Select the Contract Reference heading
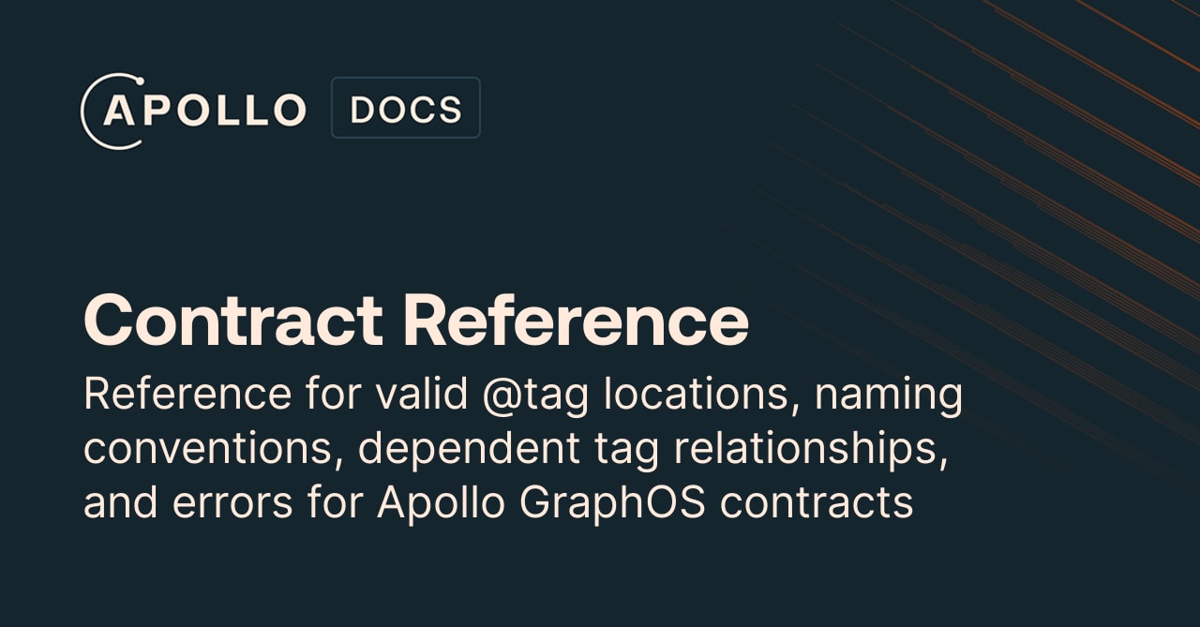Screen dimensions: 1200x627 (x=416, y=321)
